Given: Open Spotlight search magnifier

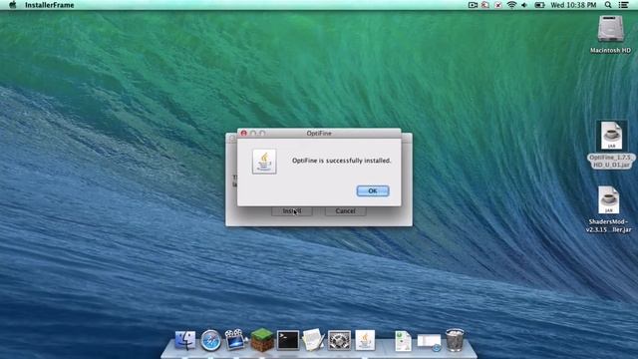Looking at the screenshot, I should pyautogui.click(x=608, y=5).
